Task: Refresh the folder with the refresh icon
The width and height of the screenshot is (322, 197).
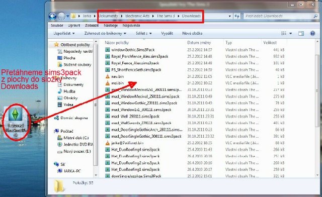Action: [237, 16]
